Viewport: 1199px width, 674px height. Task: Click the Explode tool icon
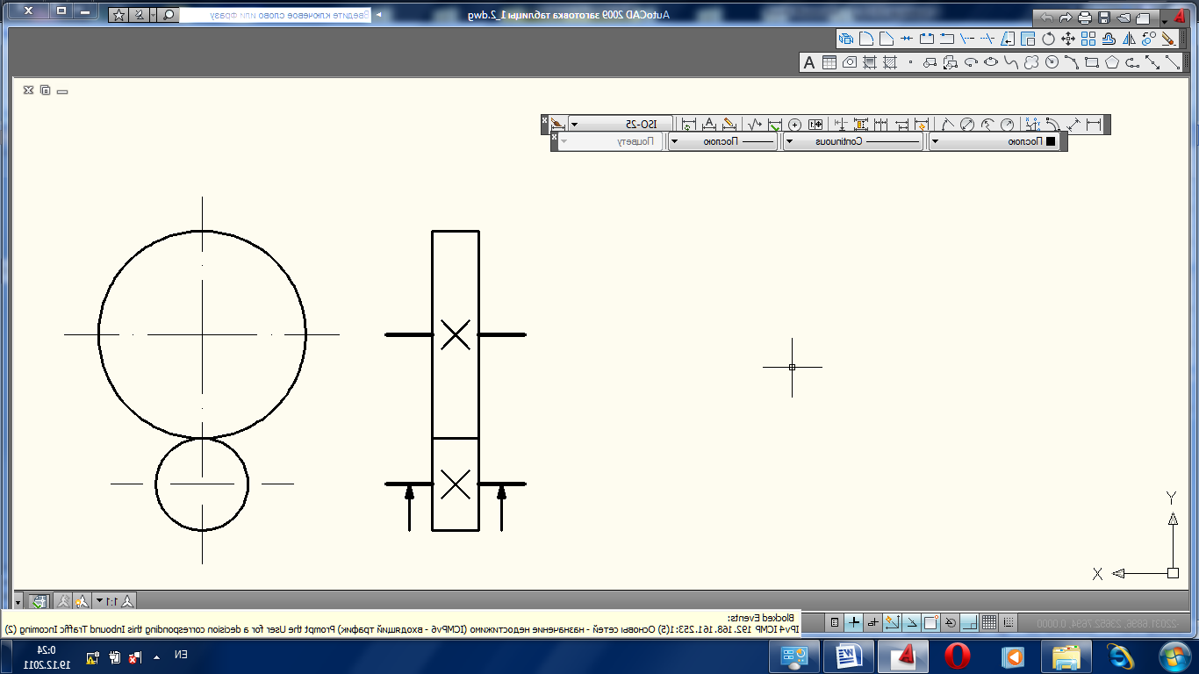click(846, 39)
